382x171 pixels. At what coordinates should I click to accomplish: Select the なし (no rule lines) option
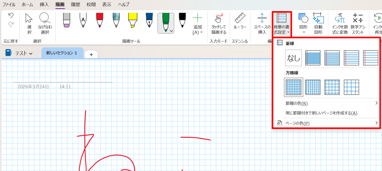[294, 58]
